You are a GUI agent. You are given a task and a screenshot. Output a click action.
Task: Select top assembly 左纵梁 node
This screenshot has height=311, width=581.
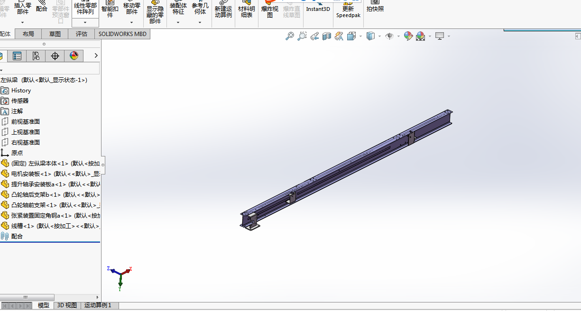coord(44,80)
